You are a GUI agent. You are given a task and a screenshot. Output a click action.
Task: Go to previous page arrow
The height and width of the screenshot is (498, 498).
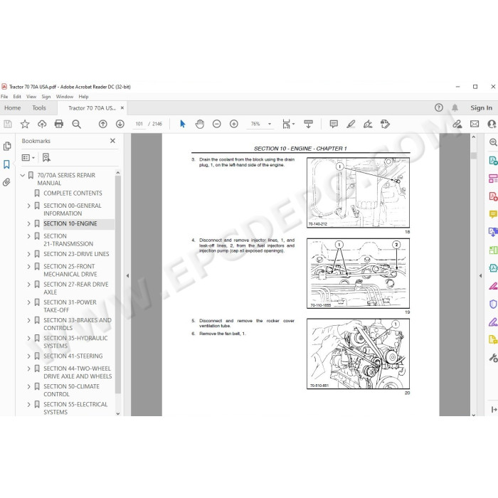102,124
